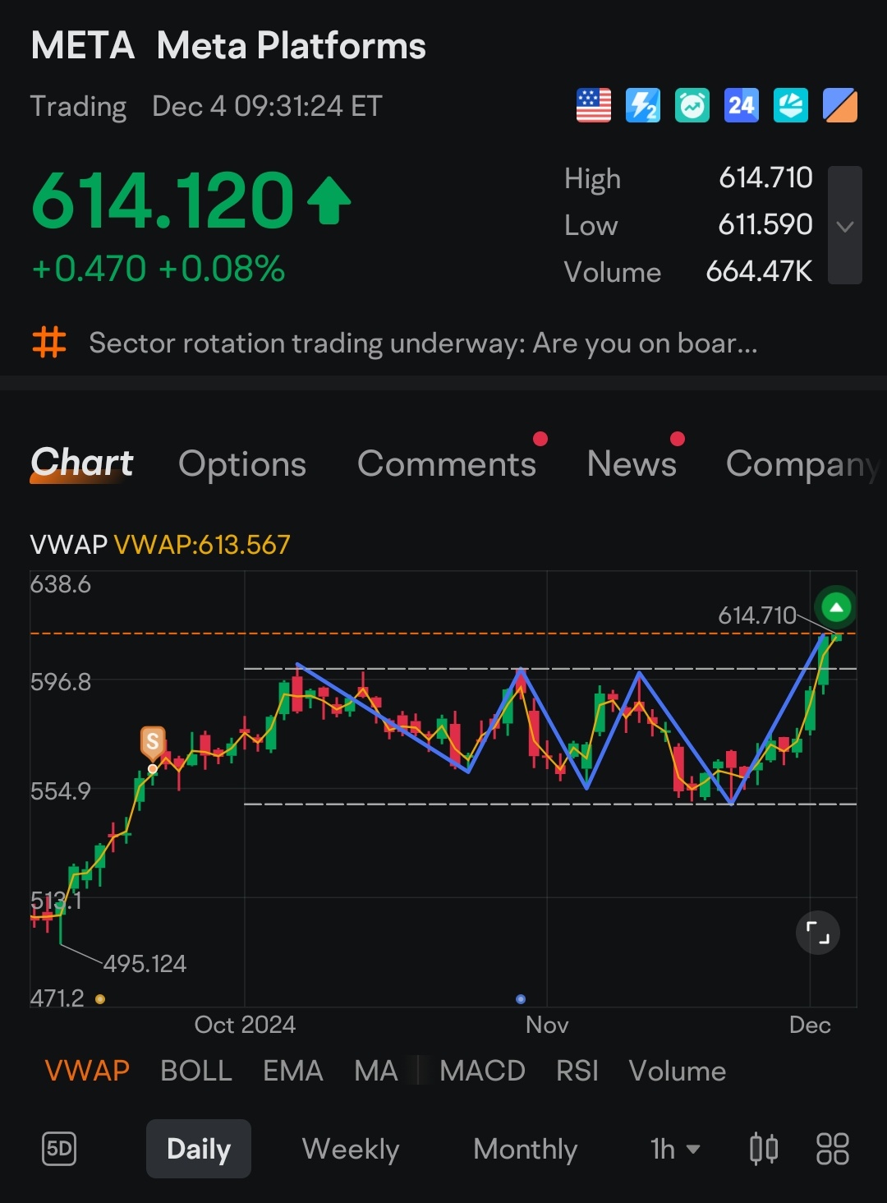Select the Daily timeframe
This screenshot has width=887, height=1203.
coord(199,1149)
